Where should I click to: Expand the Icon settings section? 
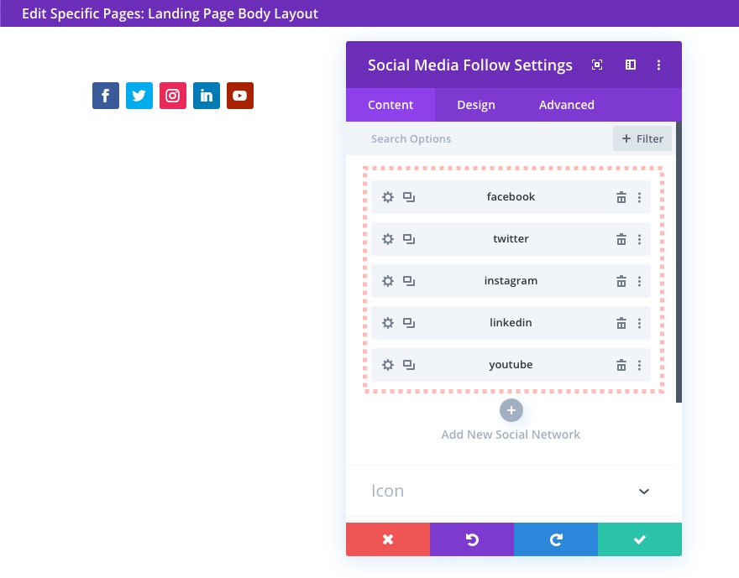point(644,491)
